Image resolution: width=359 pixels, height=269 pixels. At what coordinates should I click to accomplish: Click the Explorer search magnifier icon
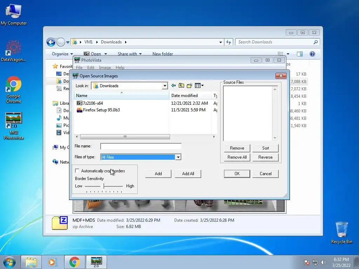click(316, 42)
